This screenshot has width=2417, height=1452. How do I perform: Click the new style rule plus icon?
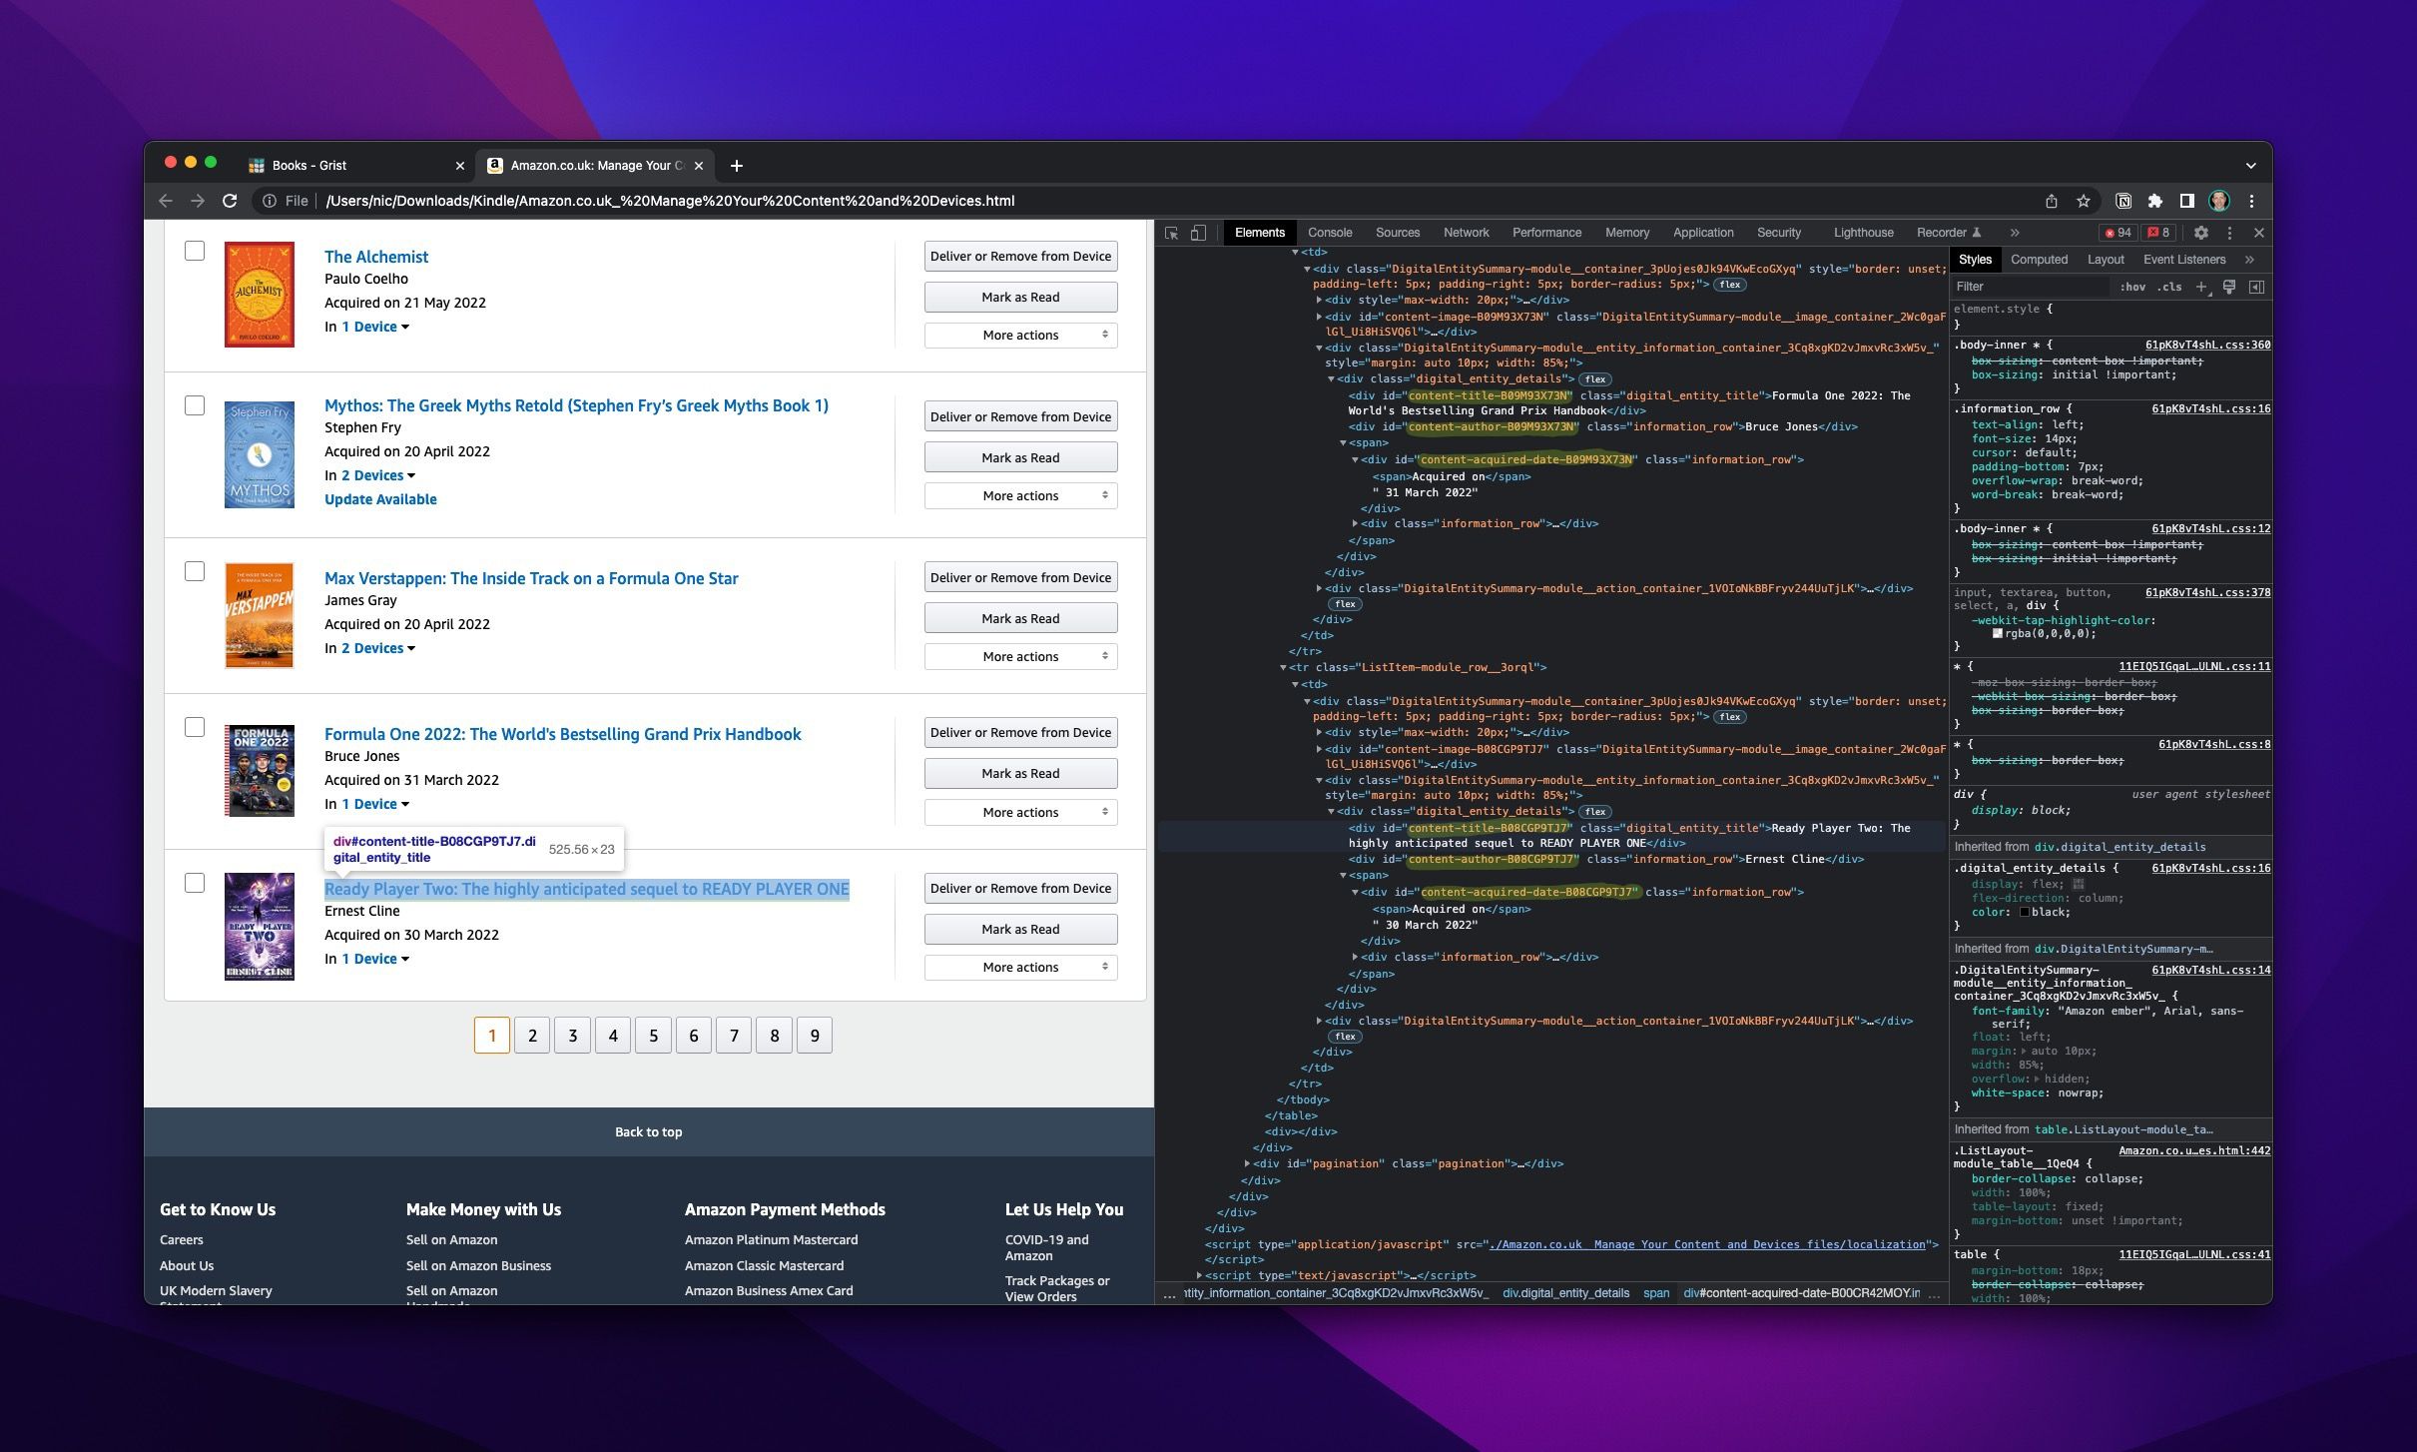[2201, 287]
